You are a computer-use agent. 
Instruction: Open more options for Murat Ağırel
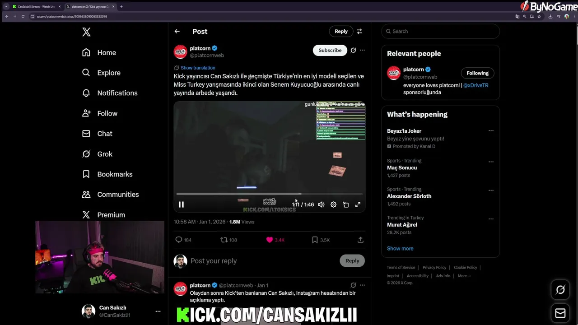coord(491,219)
